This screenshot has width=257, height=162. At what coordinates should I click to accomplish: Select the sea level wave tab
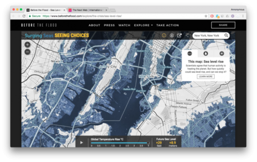(x=190, y=54)
